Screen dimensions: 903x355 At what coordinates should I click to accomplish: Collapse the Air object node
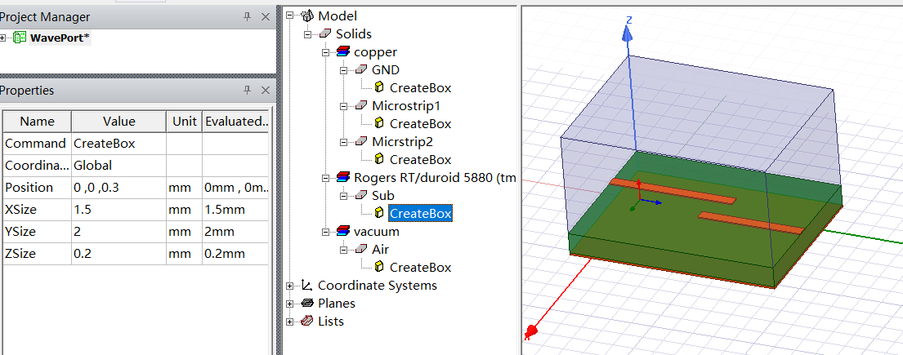[x=343, y=249]
